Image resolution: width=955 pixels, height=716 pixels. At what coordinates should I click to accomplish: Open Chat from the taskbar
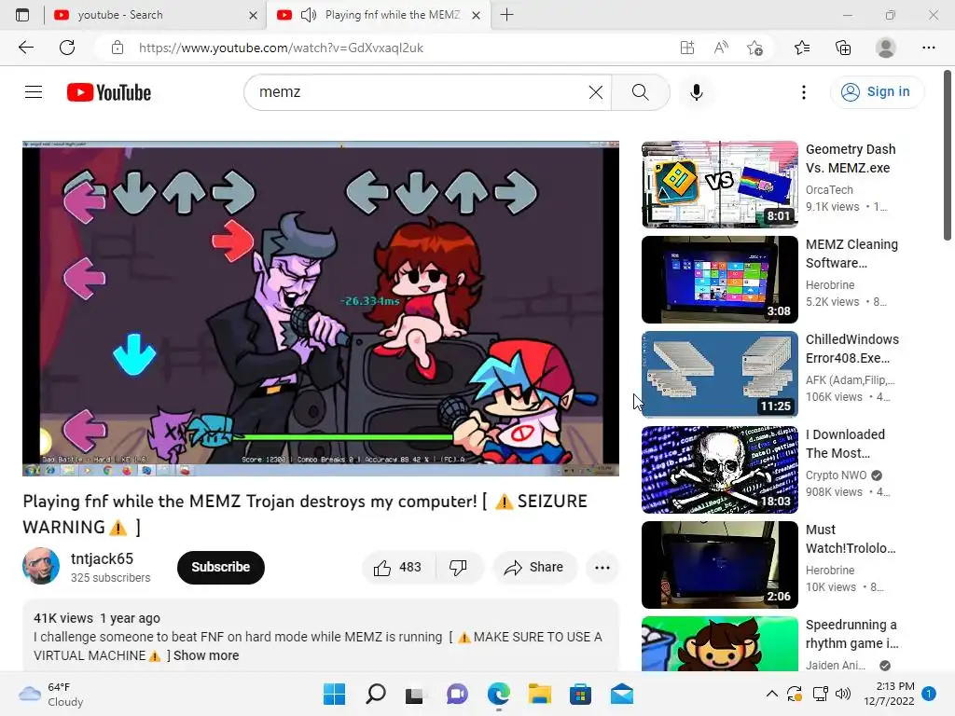click(457, 694)
